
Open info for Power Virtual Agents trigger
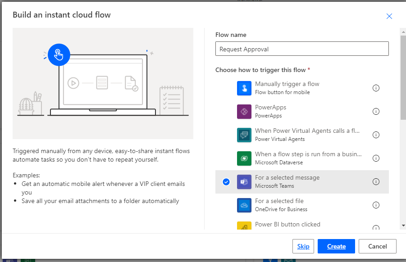376,135
